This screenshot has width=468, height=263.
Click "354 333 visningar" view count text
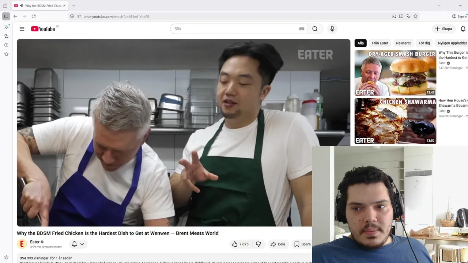pyautogui.click(x=34, y=258)
